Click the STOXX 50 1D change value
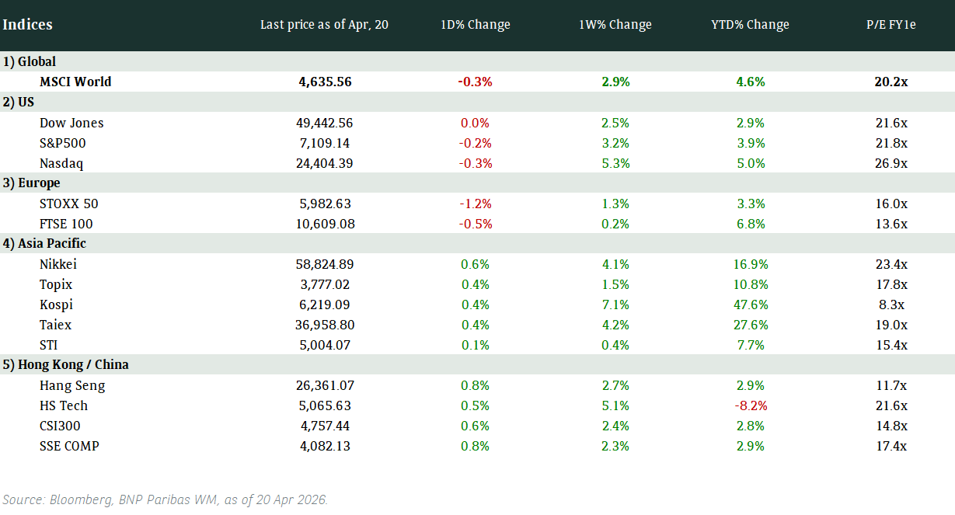Viewport: 955px width, 515px height. [x=475, y=204]
